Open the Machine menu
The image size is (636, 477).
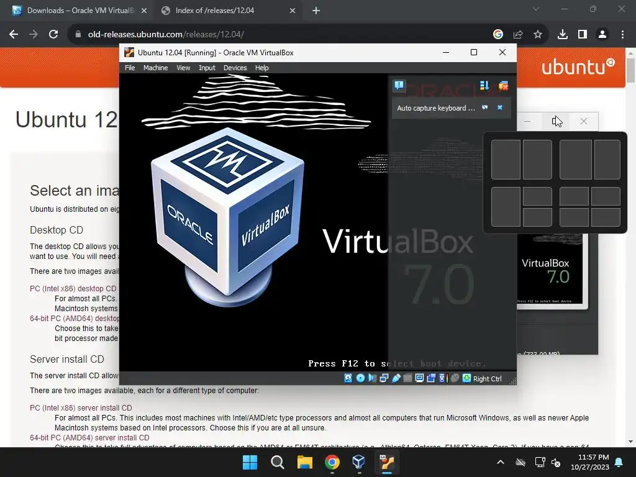tap(155, 68)
